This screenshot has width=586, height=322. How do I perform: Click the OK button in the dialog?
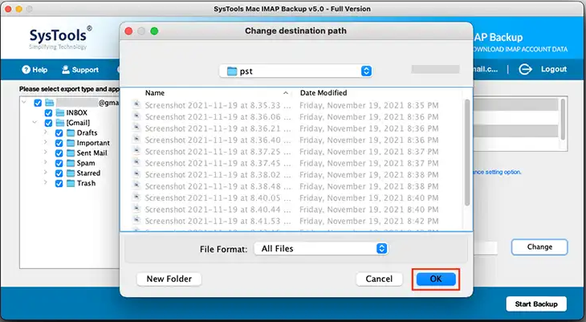[x=436, y=279]
